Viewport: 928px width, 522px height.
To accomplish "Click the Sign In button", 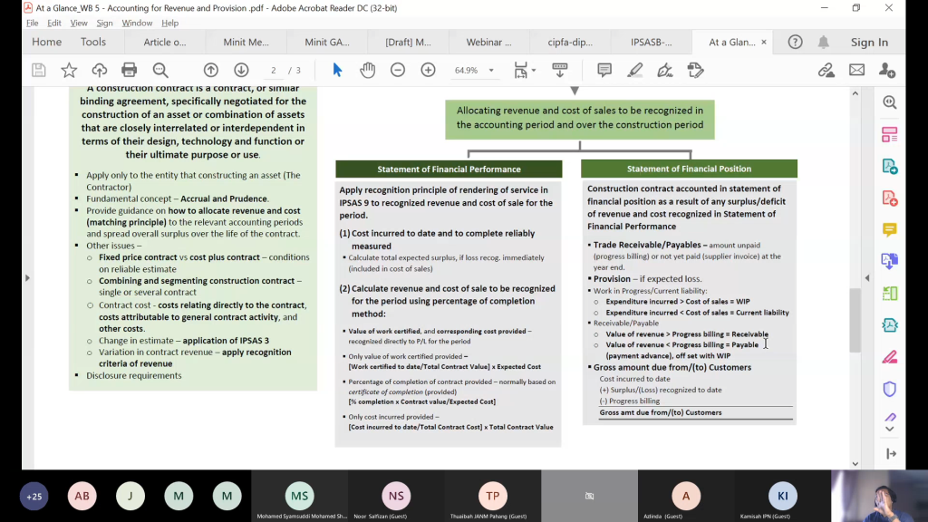I will (x=869, y=42).
